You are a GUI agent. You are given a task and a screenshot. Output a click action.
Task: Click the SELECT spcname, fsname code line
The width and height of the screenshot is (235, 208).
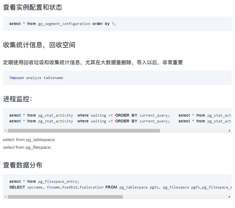(120, 187)
